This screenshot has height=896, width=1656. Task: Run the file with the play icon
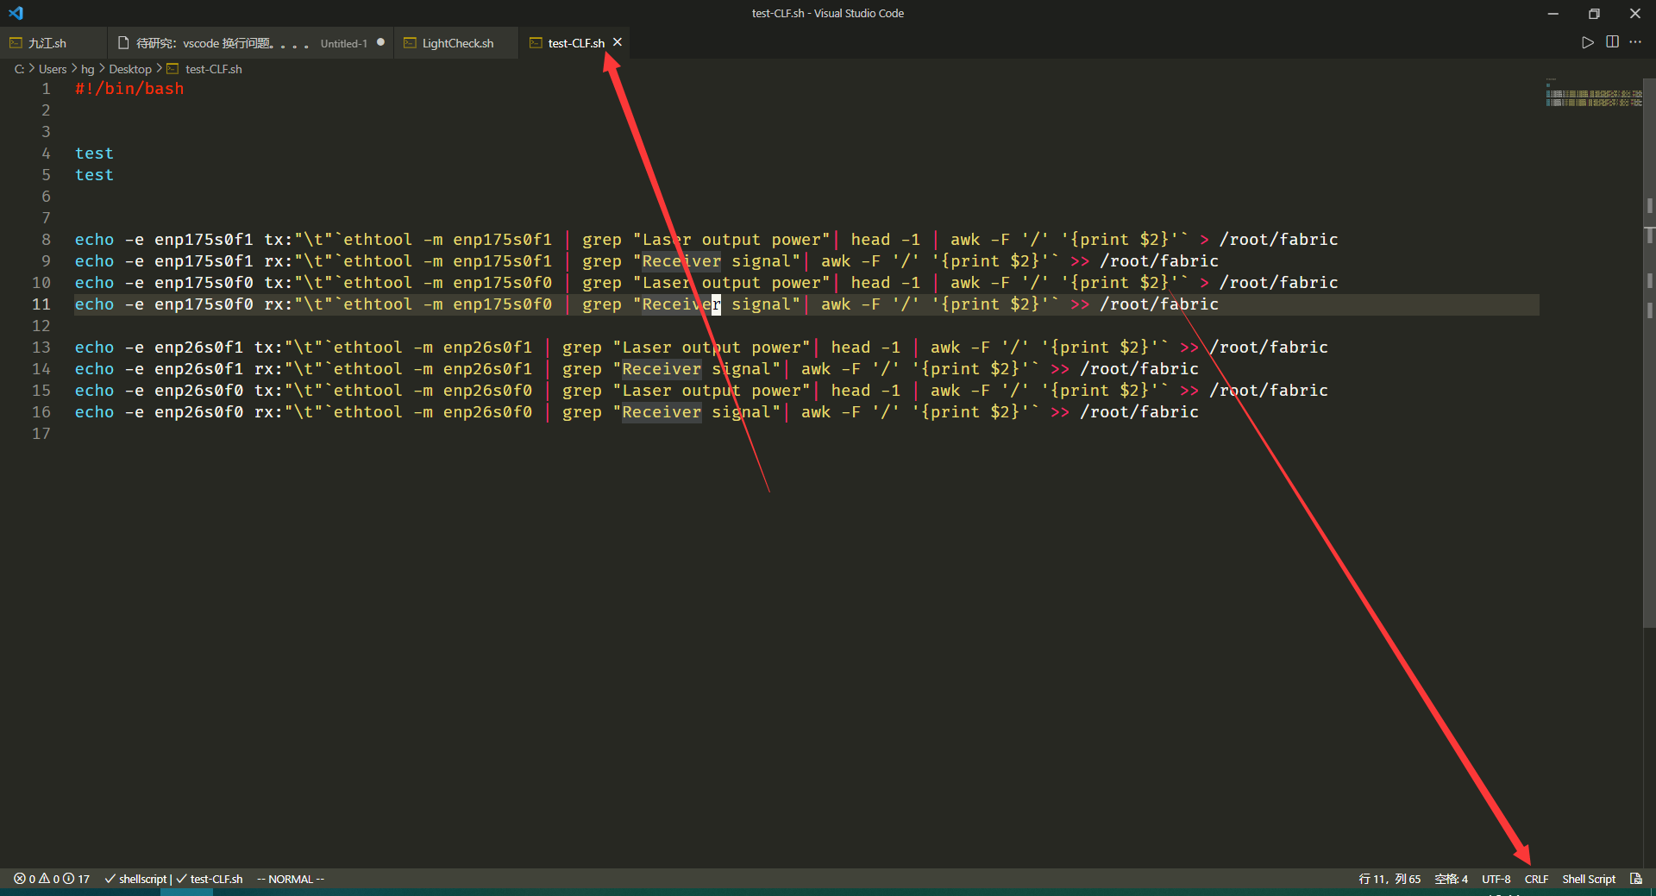coord(1587,42)
